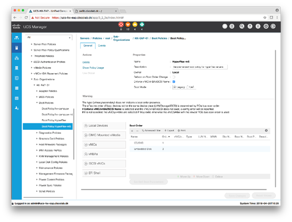292x222 pixels.
Task: Switch to the General tab
Action: (88, 45)
